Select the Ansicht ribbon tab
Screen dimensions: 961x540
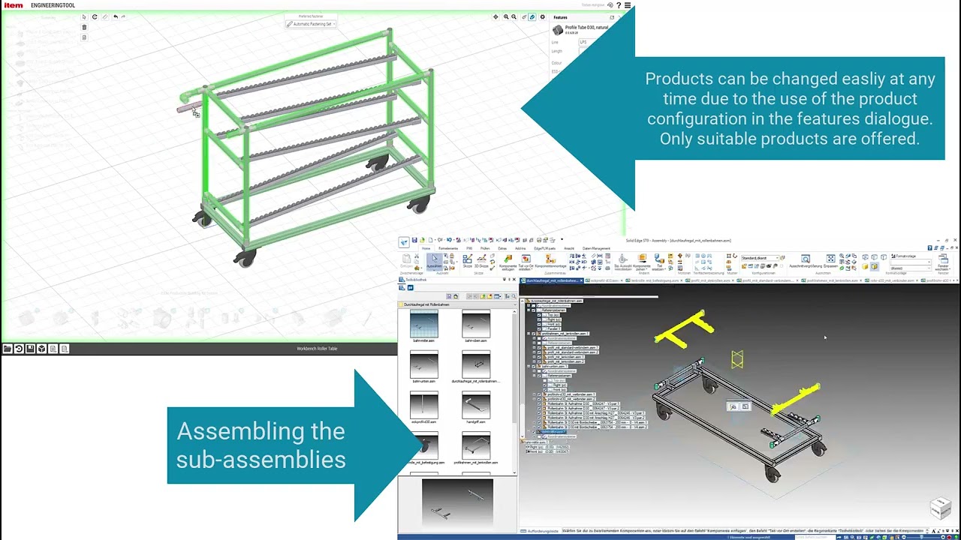[569, 248]
